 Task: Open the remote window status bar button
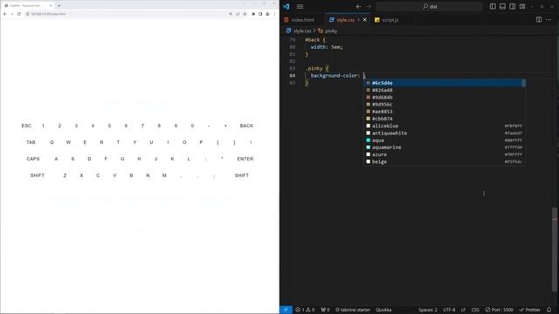286,310
